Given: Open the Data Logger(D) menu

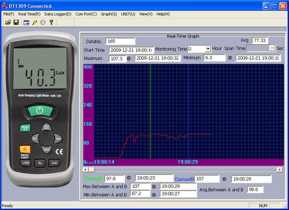Looking at the screenshot, I should click(x=58, y=14).
